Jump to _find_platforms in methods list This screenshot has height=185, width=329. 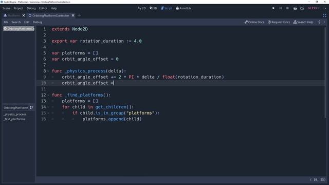(14, 119)
